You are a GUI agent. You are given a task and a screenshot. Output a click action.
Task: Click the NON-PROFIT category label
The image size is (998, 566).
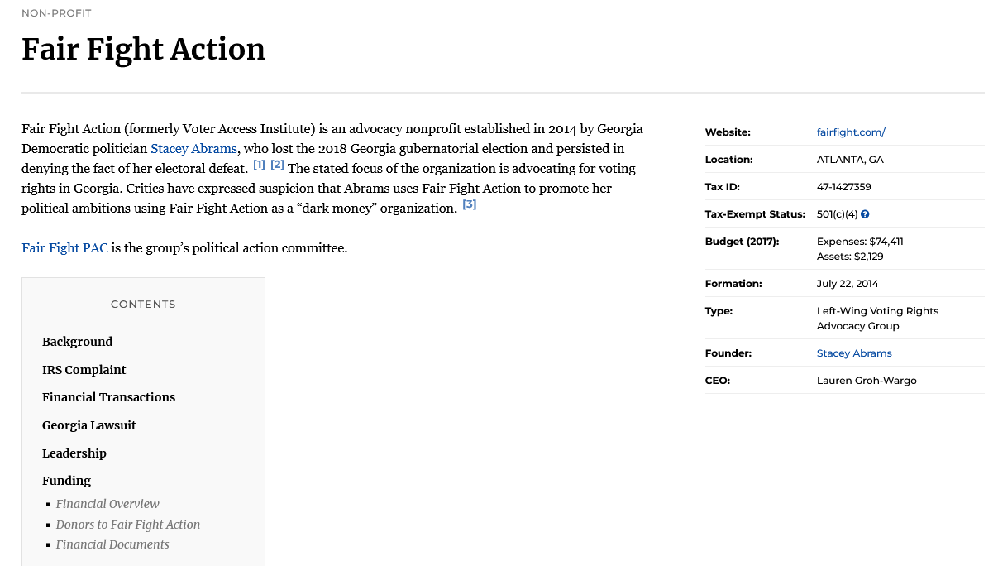[56, 13]
